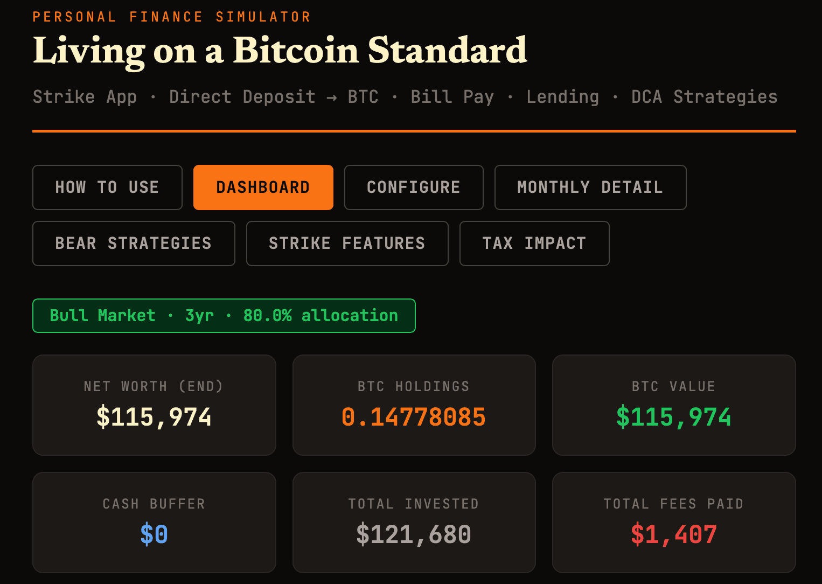
Task: Click the Total Fees Paid amount
Action: (x=674, y=534)
